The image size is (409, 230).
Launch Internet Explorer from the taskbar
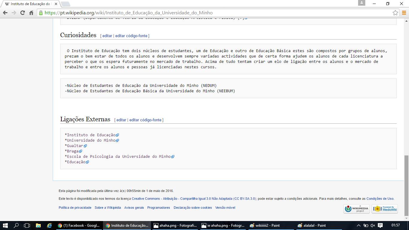click(49, 226)
